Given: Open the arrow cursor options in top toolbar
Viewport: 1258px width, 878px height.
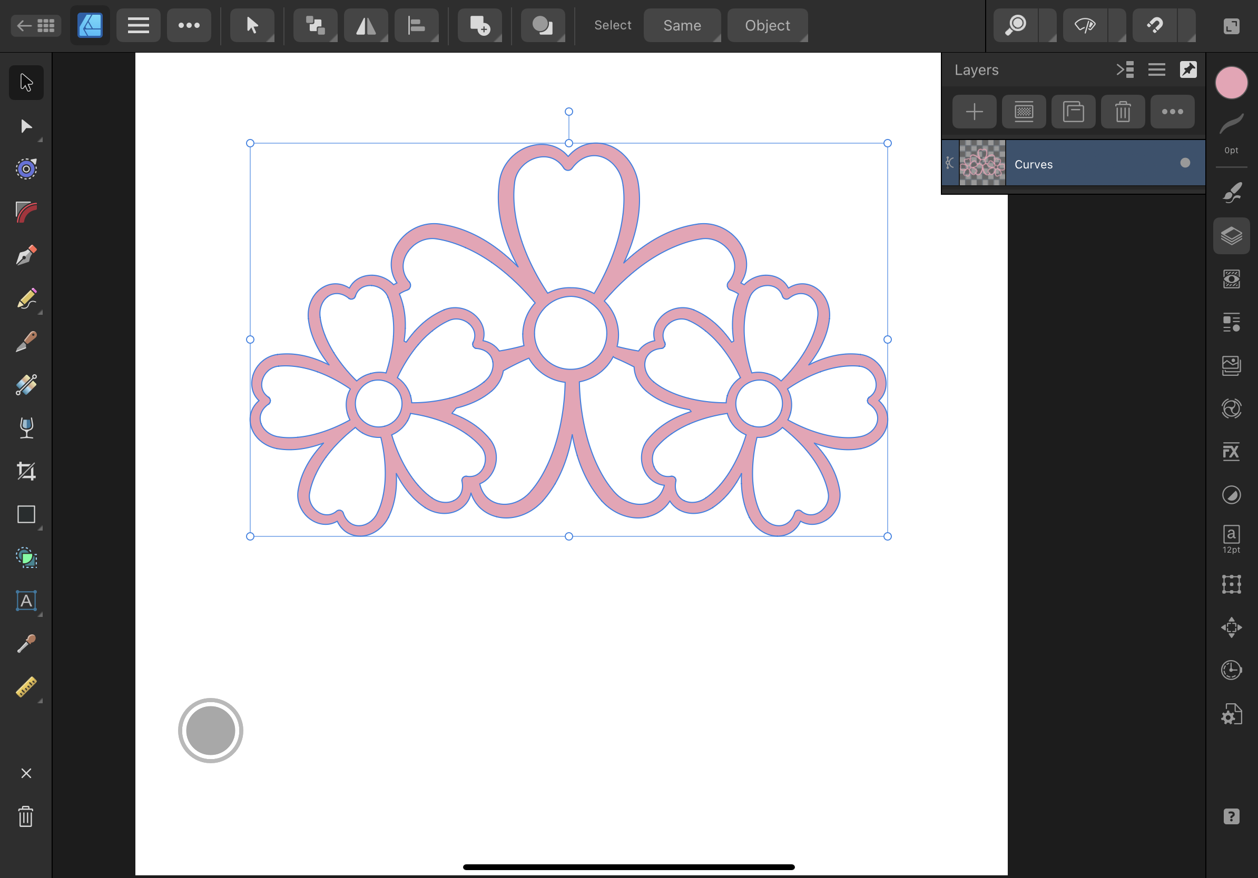Looking at the screenshot, I should pos(252,25).
